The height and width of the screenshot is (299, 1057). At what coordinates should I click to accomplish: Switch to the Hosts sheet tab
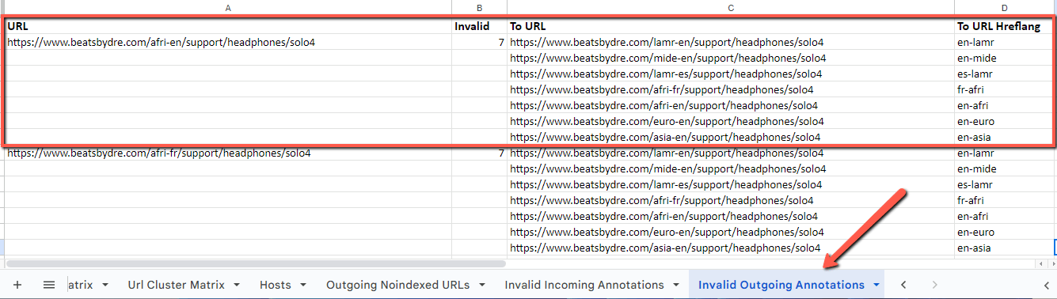276,285
